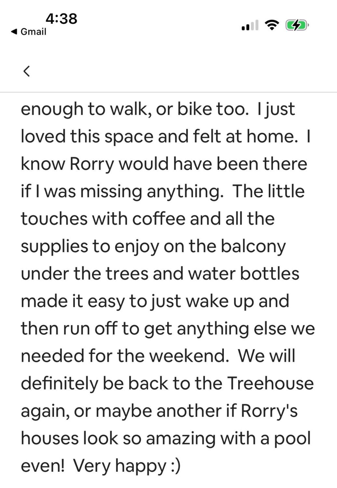Viewport: 337px width, 488px height.
Task: Return to Gmail via the breadcrumb
Action: 28,31
